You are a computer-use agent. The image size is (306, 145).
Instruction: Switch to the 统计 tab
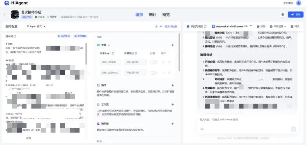pos(152,15)
